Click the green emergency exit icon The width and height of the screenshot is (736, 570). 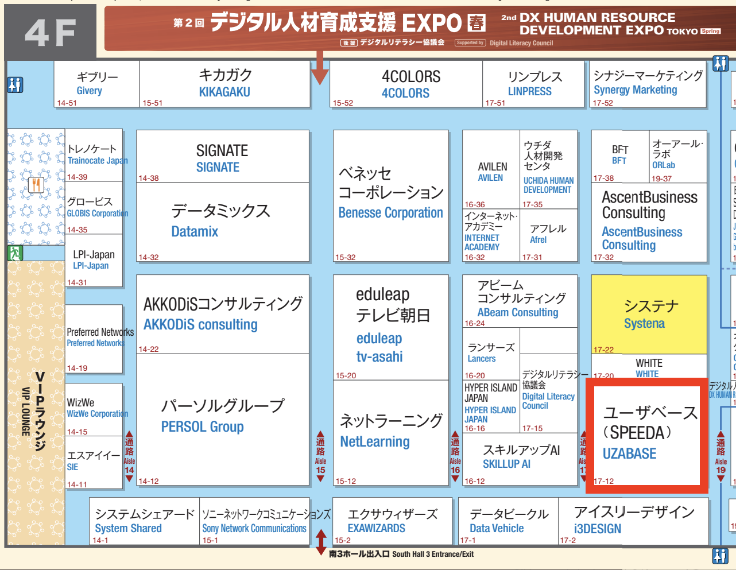click(15, 253)
